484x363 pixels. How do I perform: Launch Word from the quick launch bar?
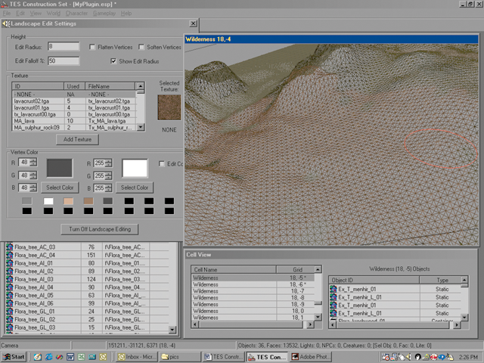(x=71, y=355)
